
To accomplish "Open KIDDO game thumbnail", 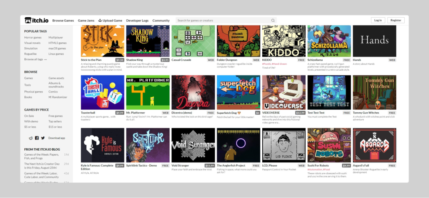I will pos(284,41).
